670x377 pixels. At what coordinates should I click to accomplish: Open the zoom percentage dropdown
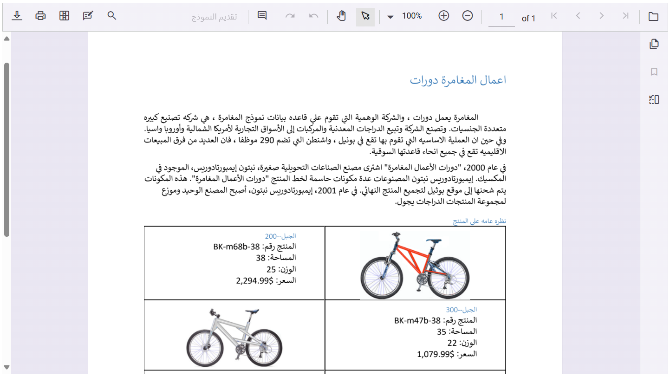click(x=390, y=16)
